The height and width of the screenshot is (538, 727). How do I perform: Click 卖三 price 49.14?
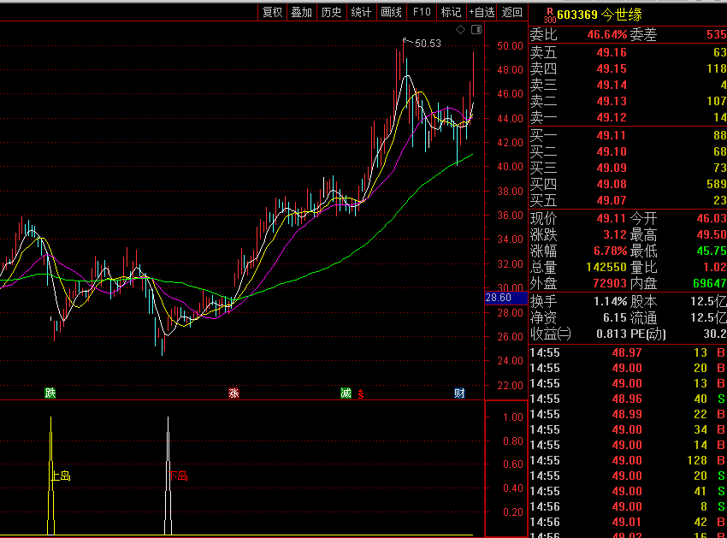[612, 85]
